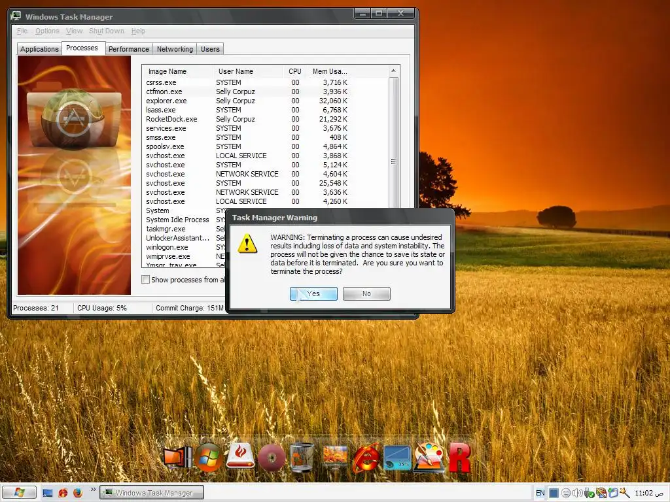
Task: Click the Task Manager title bar icon
Action: click(16, 16)
